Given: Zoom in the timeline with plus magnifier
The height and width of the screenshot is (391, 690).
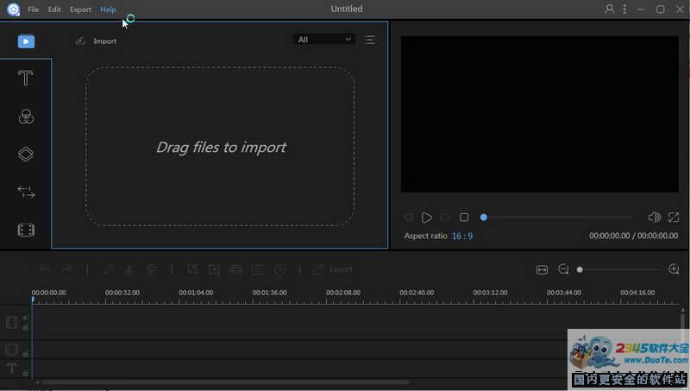Looking at the screenshot, I should coord(674,269).
